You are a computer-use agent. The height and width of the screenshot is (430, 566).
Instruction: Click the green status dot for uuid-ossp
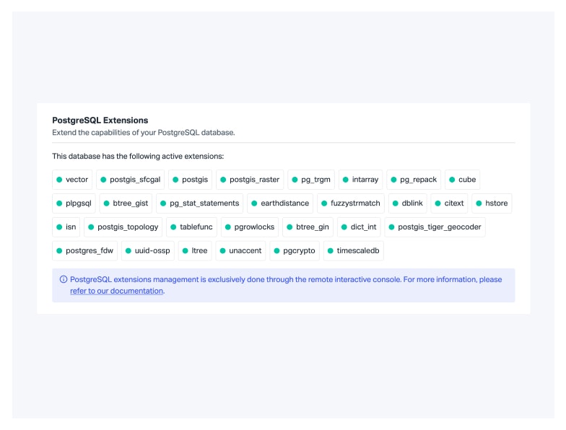(128, 251)
